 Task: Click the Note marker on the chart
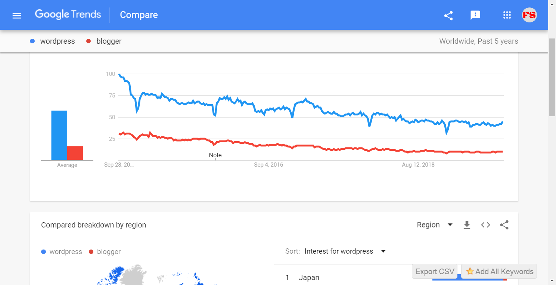[x=215, y=155]
